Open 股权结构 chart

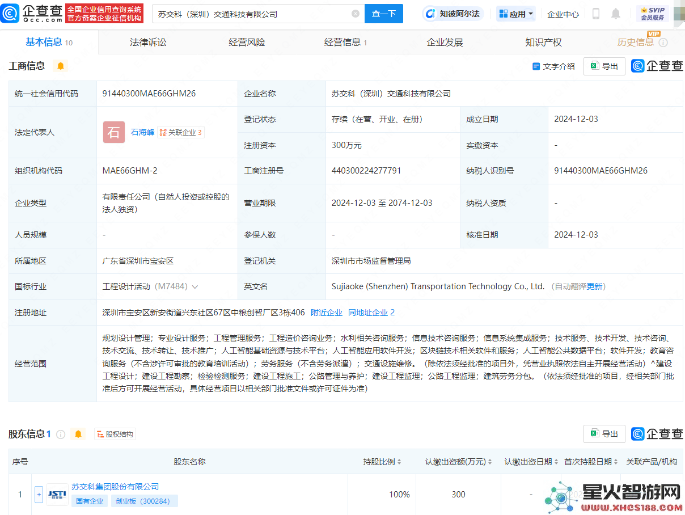[115, 434]
